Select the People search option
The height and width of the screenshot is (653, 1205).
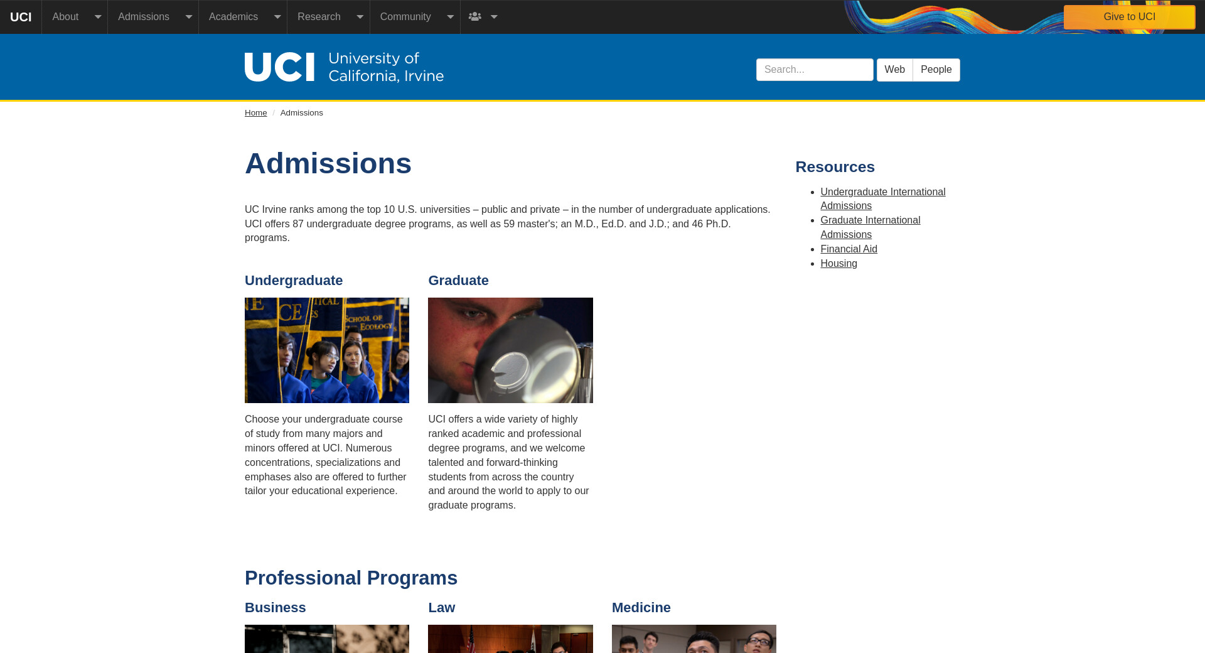tap(936, 70)
